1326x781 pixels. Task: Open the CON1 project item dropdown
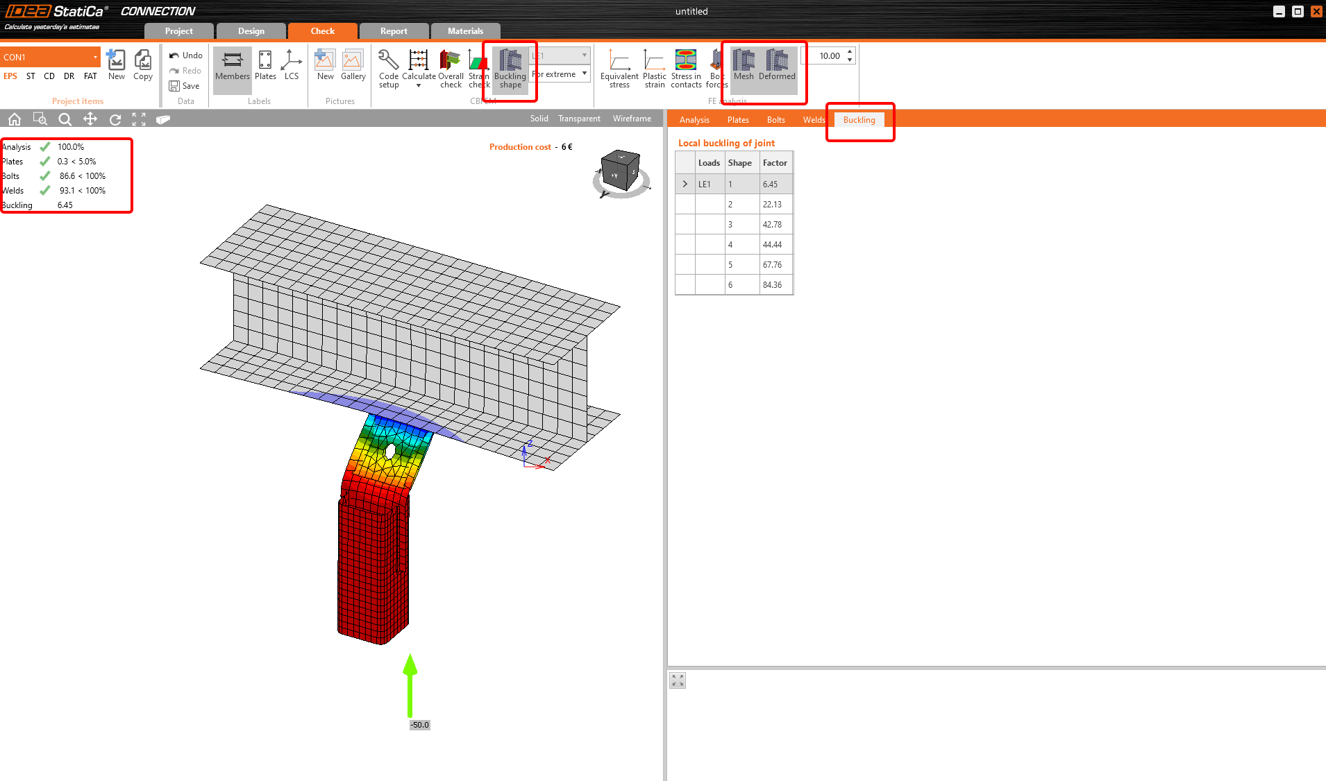point(95,56)
